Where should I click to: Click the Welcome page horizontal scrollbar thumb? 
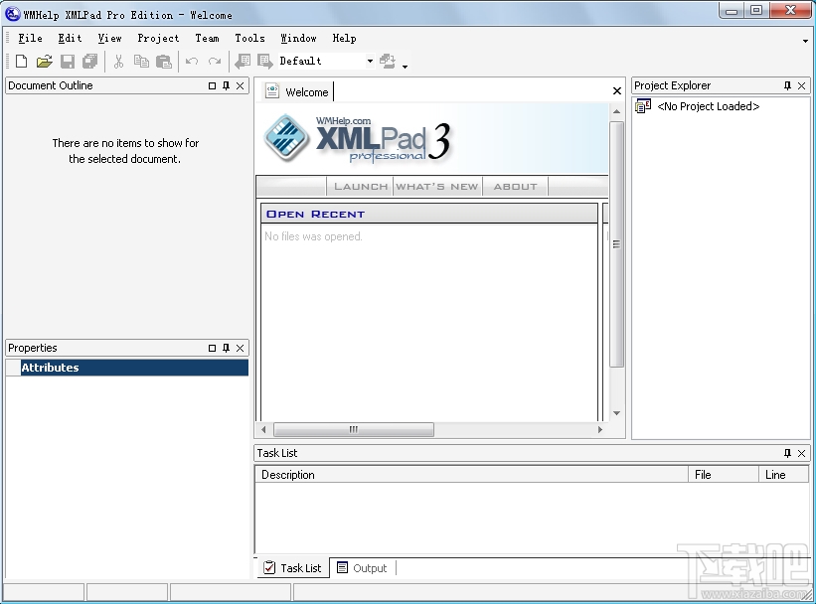coord(354,430)
